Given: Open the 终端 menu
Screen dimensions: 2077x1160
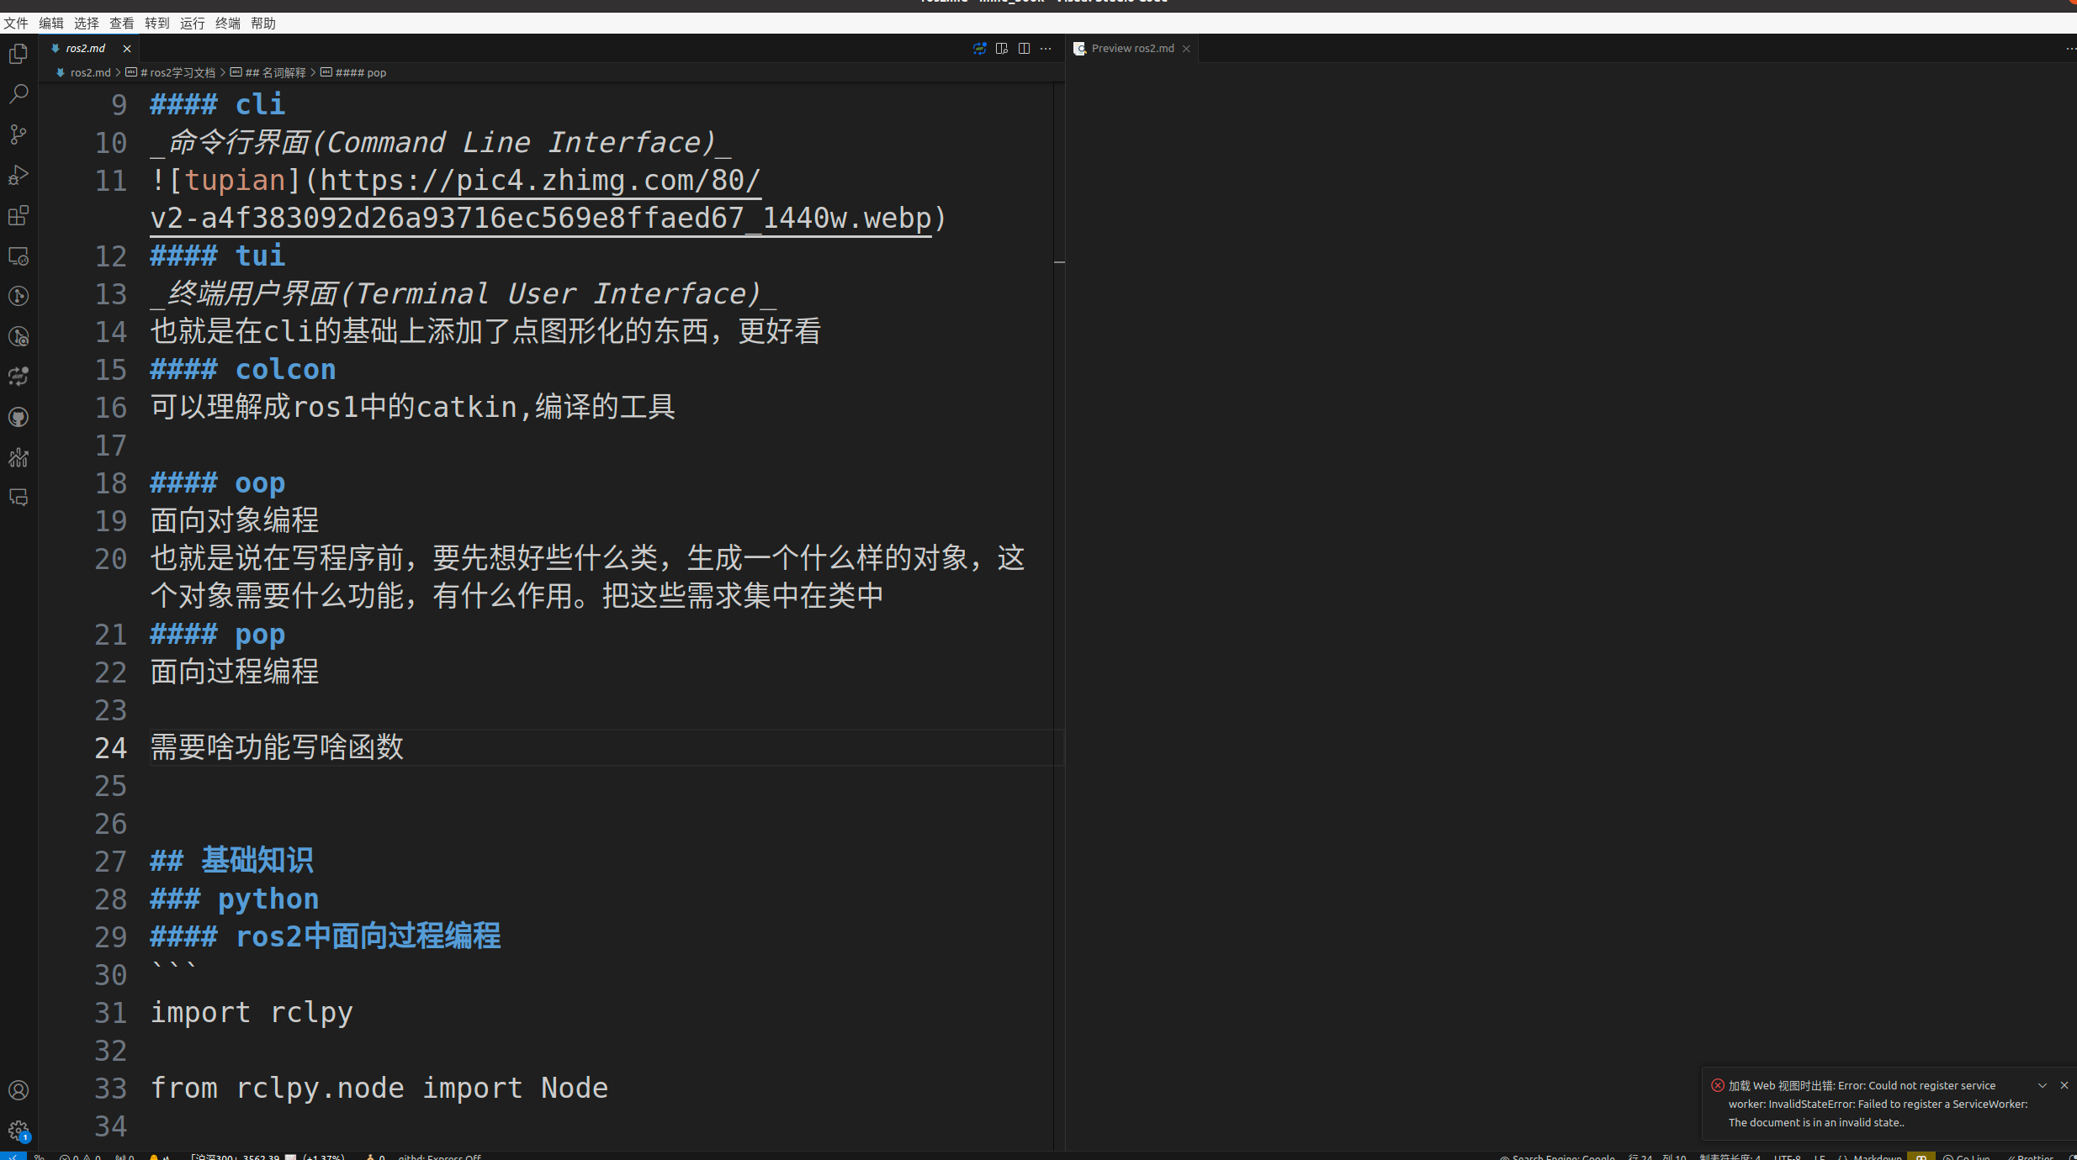Looking at the screenshot, I should click(227, 23).
